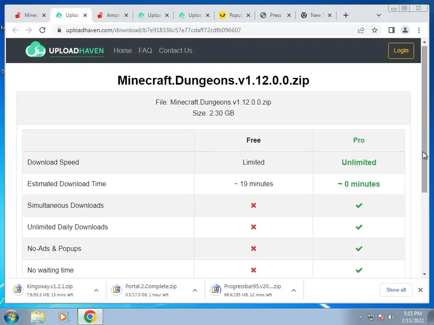Image resolution: width=434 pixels, height=325 pixels.
Task: Click the browser Forward arrow
Action: point(29,30)
